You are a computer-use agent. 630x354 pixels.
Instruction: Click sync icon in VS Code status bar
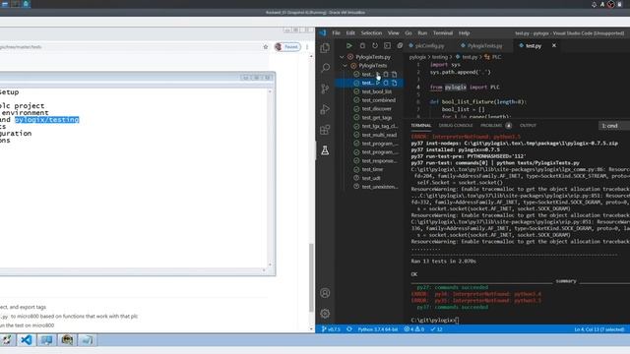(x=349, y=329)
